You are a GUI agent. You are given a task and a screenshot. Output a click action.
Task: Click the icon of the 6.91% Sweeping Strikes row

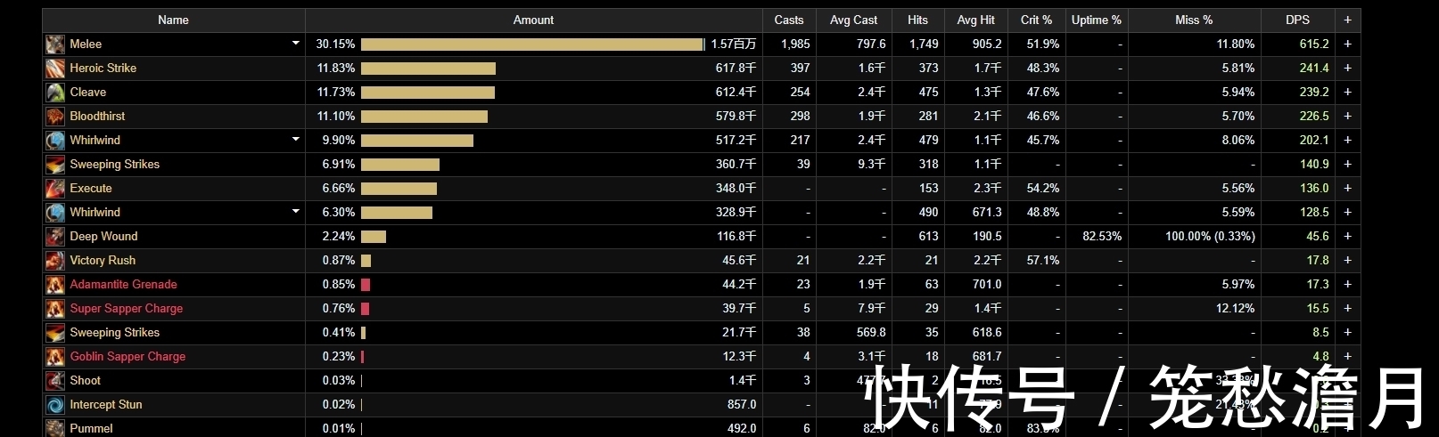click(55, 164)
